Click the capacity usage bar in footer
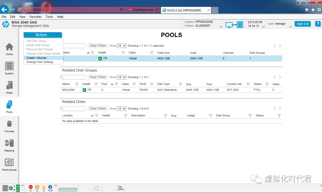 tap(68, 189)
